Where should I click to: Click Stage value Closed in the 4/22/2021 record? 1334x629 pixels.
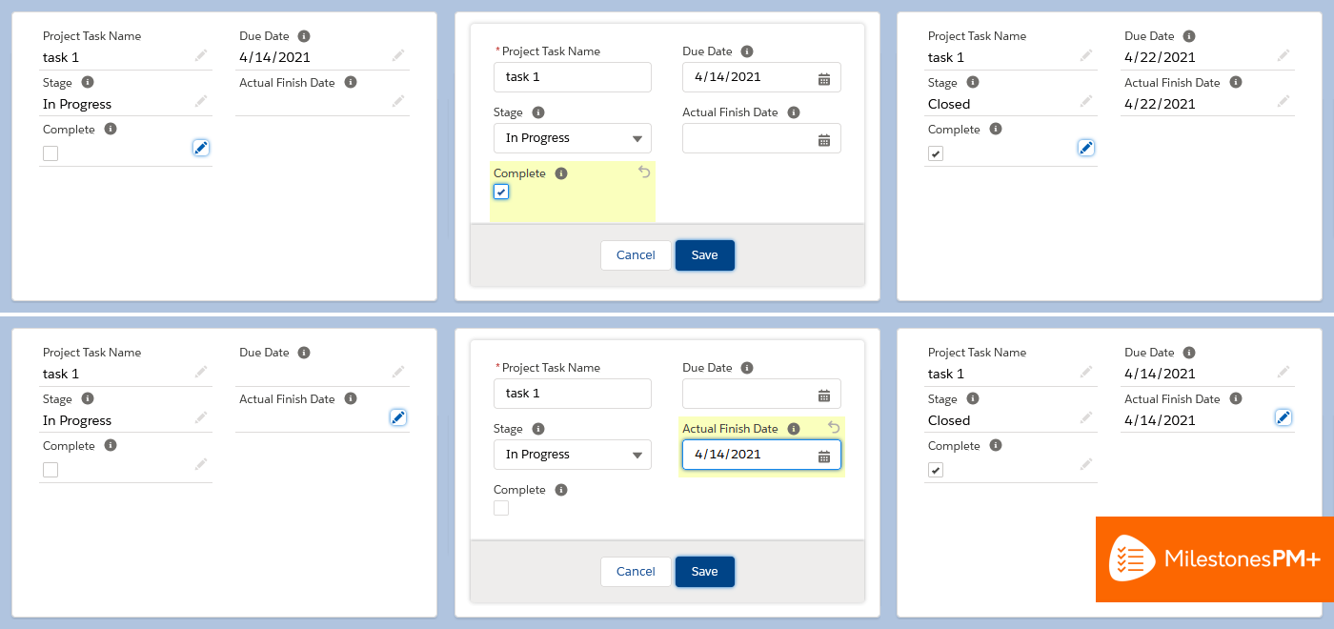(x=949, y=104)
